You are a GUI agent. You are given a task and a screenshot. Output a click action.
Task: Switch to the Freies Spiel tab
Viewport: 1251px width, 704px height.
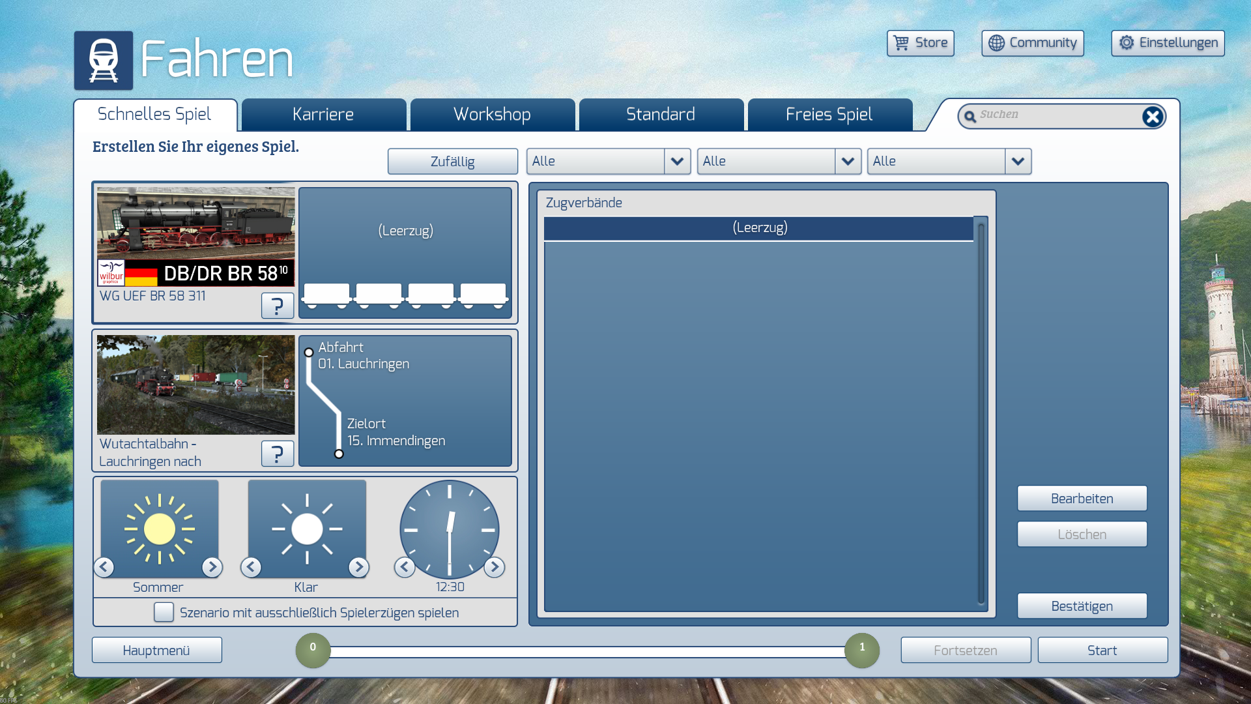829,115
